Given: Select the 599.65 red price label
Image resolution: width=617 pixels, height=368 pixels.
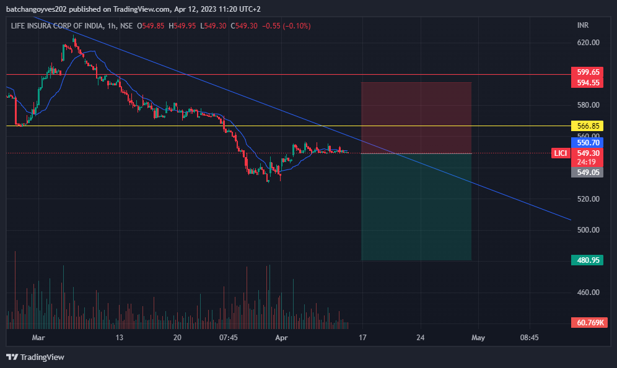Looking at the screenshot, I should point(587,72).
